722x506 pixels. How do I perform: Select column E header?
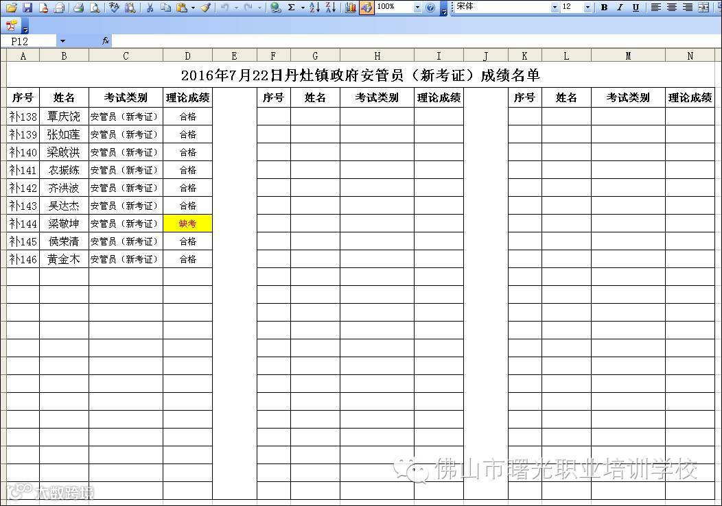234,56
